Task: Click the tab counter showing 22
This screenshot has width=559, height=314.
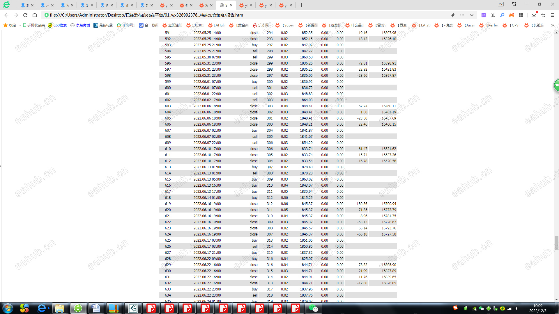Action: pyautogui.click(x=500, y=4)
